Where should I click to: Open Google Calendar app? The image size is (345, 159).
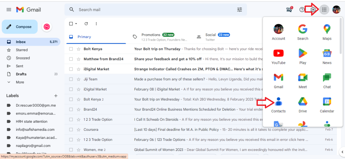click(327, 105)
